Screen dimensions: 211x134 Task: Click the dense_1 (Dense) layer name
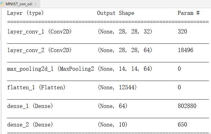(x=30, y=106)
